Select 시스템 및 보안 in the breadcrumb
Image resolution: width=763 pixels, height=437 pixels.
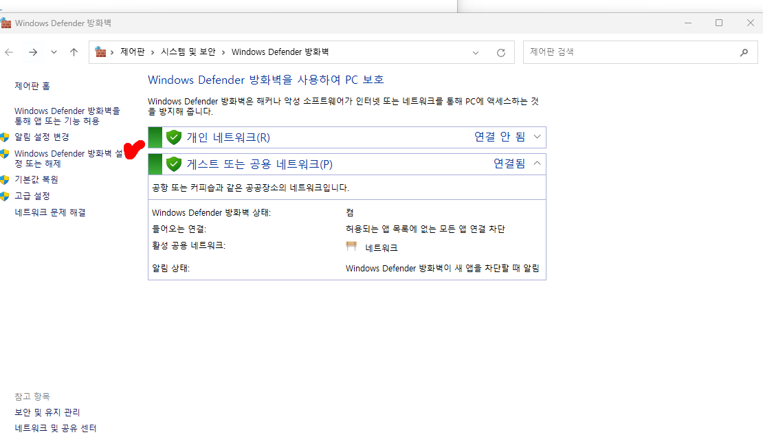(188, 52)
